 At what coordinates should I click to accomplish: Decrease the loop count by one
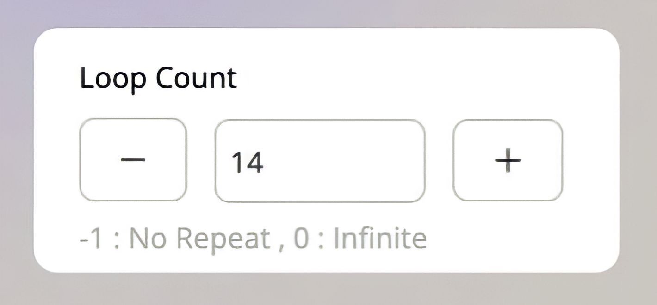[x=133, y=160]
